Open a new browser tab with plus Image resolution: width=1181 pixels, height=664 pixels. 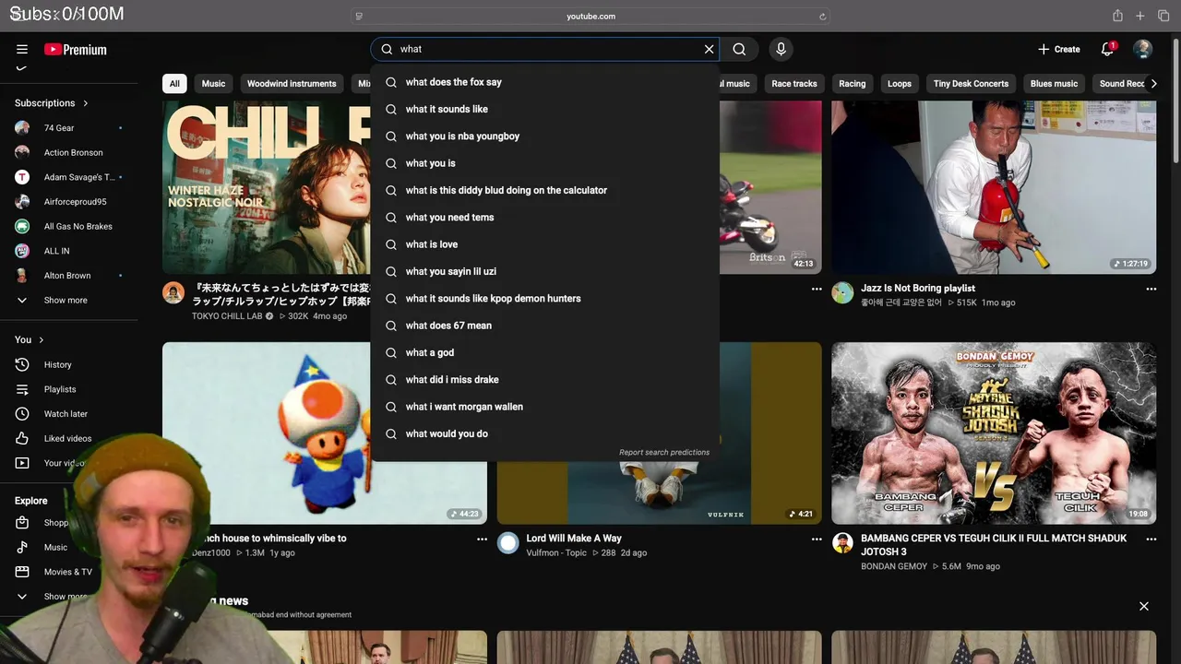(x=1140, y=16)
